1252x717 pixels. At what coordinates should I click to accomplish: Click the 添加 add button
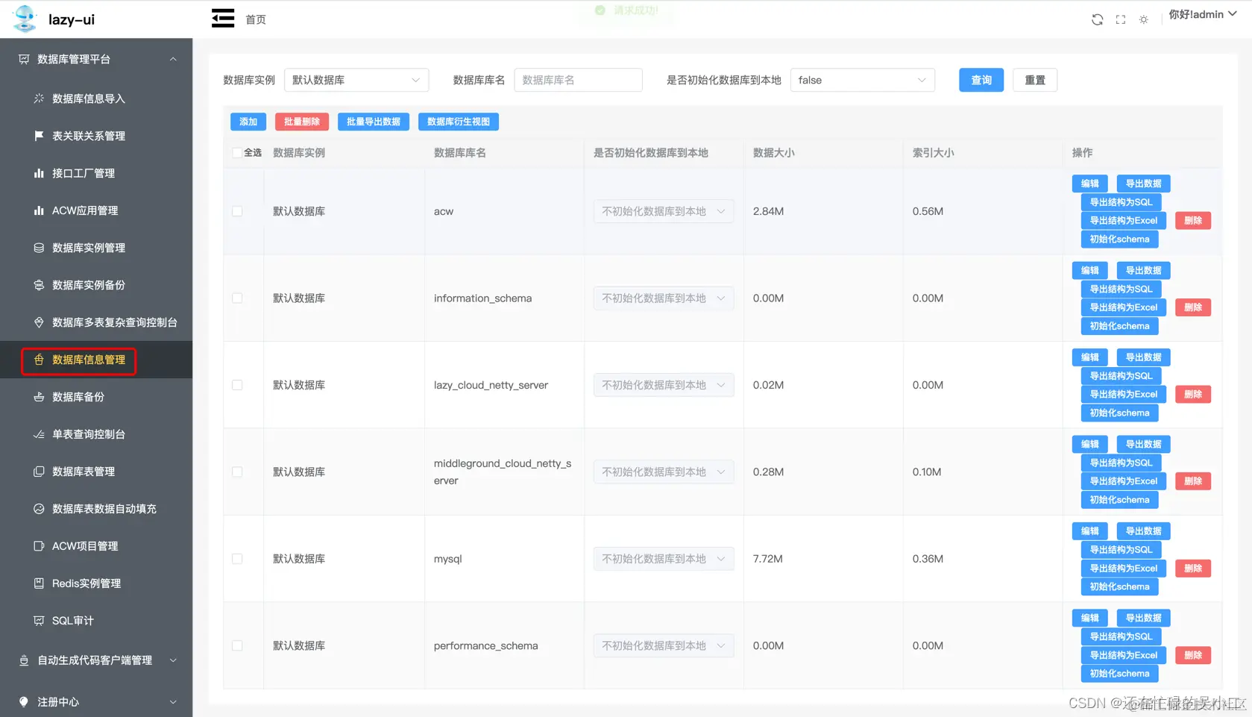(248, 122)
